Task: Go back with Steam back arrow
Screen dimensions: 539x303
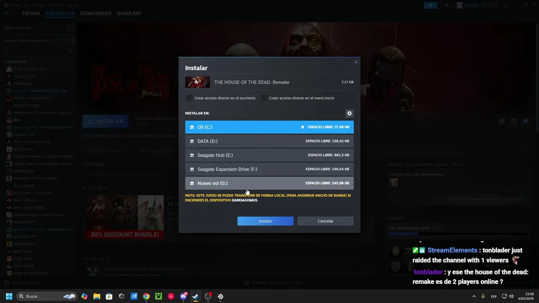Action: tap(6, 13)
